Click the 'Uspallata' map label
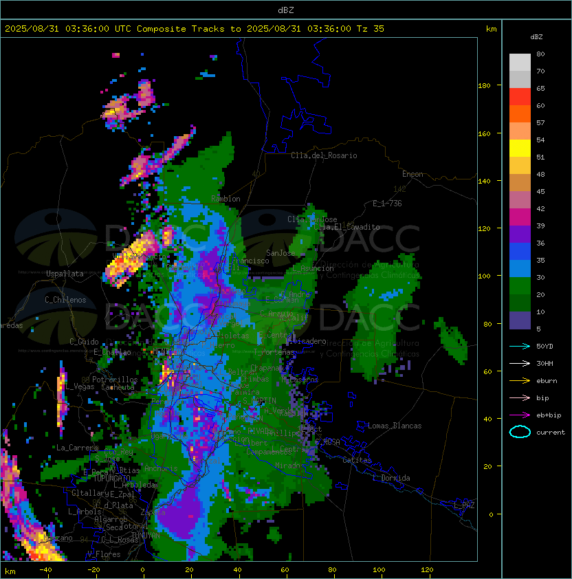Screen dimensions: 572x579 (x=65, y=274)
